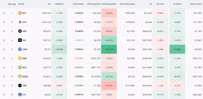Image resolution: width=203 pixels, height=99 pixels.
Task: Select BNB funding rate 0.0128%
Action: 79,58
